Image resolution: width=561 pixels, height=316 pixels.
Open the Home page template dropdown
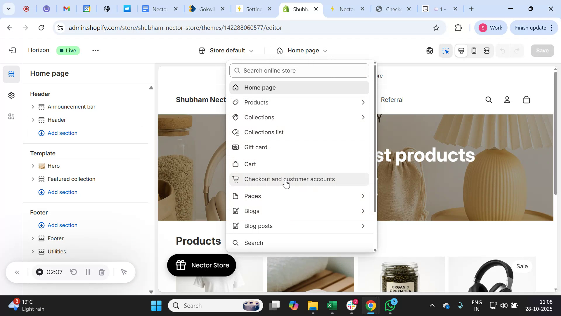pyautogui.click(x=302, y=50)
